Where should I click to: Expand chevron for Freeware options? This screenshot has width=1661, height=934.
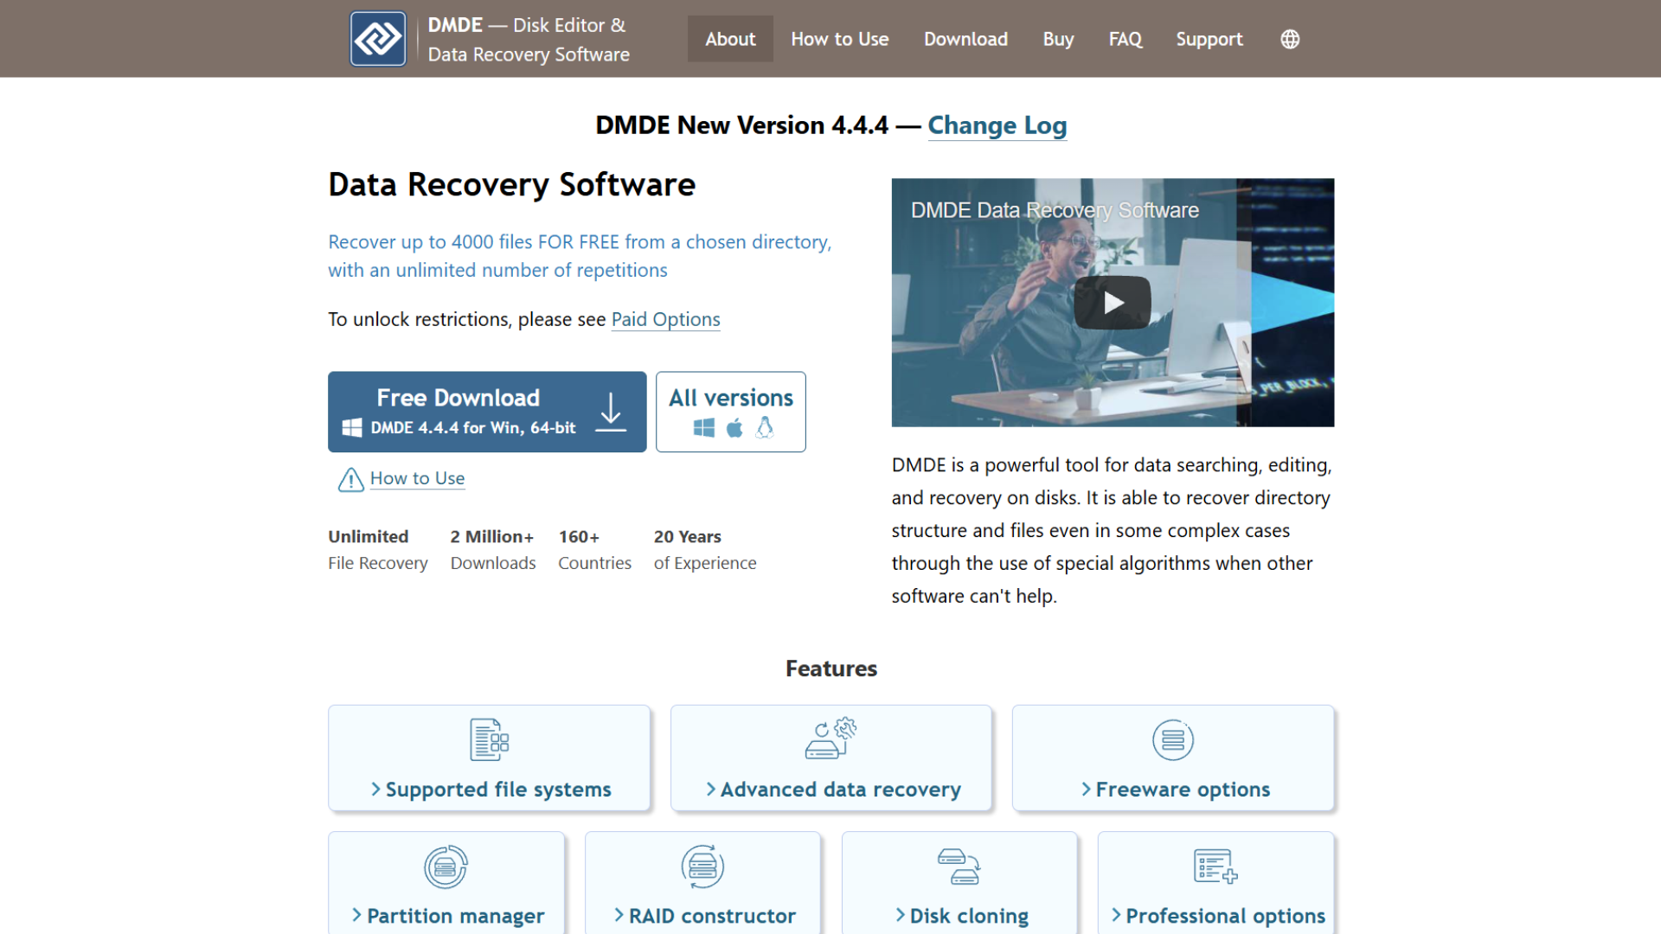pyautogui.click(x=1087, y=790)
